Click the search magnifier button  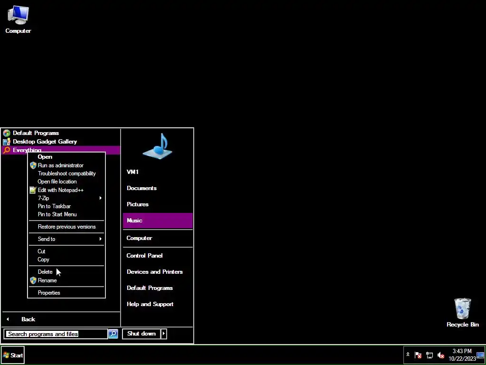113,334
